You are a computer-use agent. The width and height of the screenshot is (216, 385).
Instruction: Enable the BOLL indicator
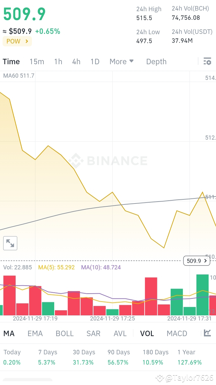point(64,333)
